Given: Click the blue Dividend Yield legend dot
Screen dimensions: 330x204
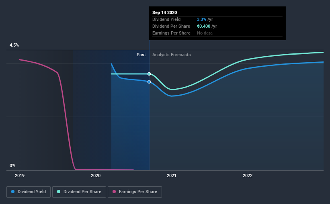Looking at the screenshot, I should coord(13,192).
